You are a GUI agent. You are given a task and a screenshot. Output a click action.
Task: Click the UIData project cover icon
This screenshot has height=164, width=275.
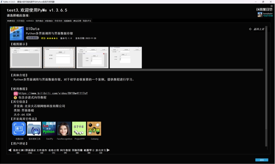17,33
